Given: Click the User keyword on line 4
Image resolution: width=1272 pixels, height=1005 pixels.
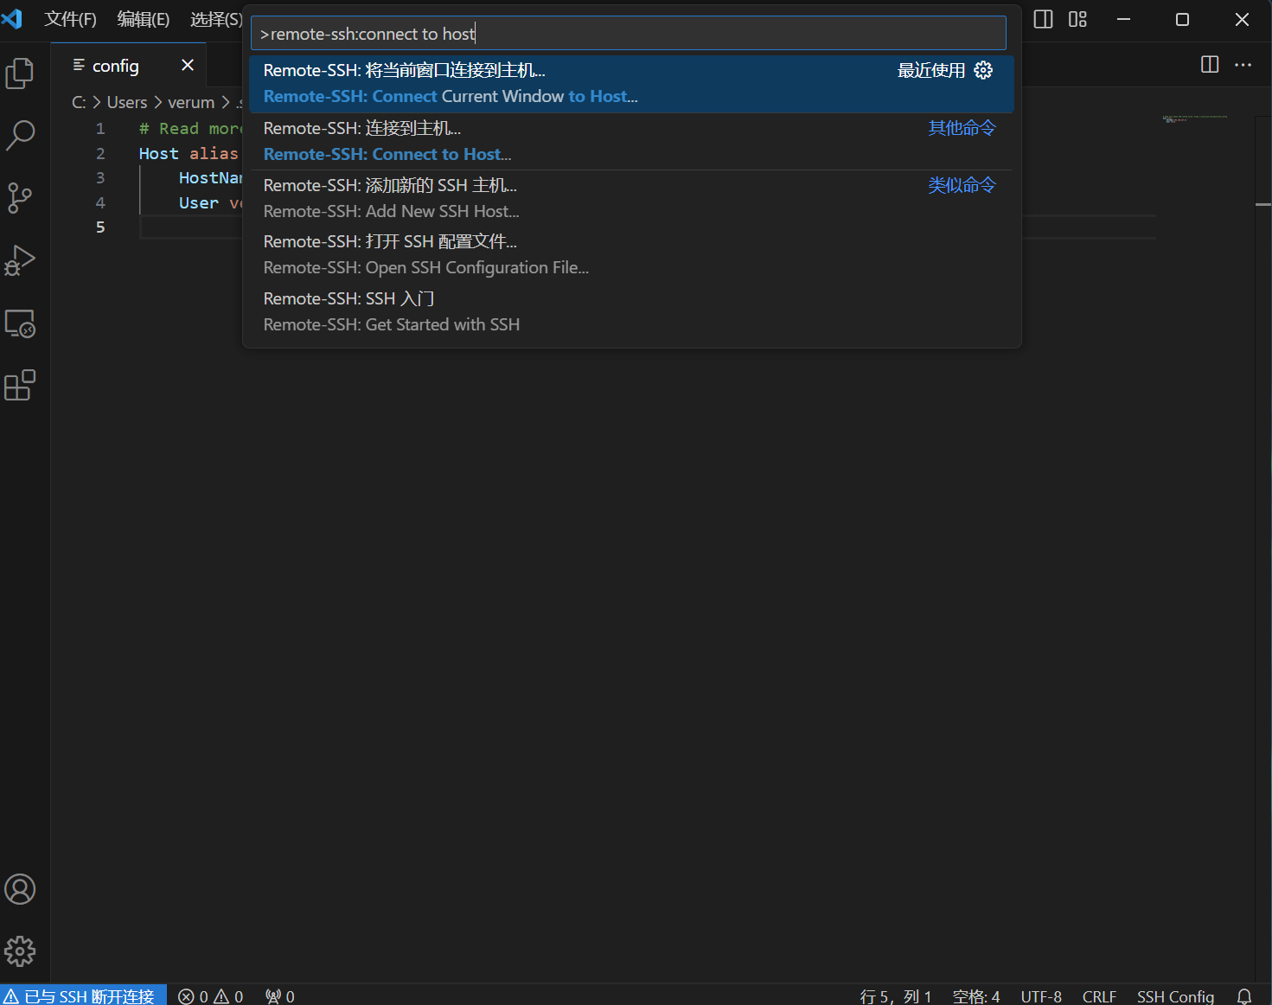Looking at the screenshot, I should (x=199, y=202).
